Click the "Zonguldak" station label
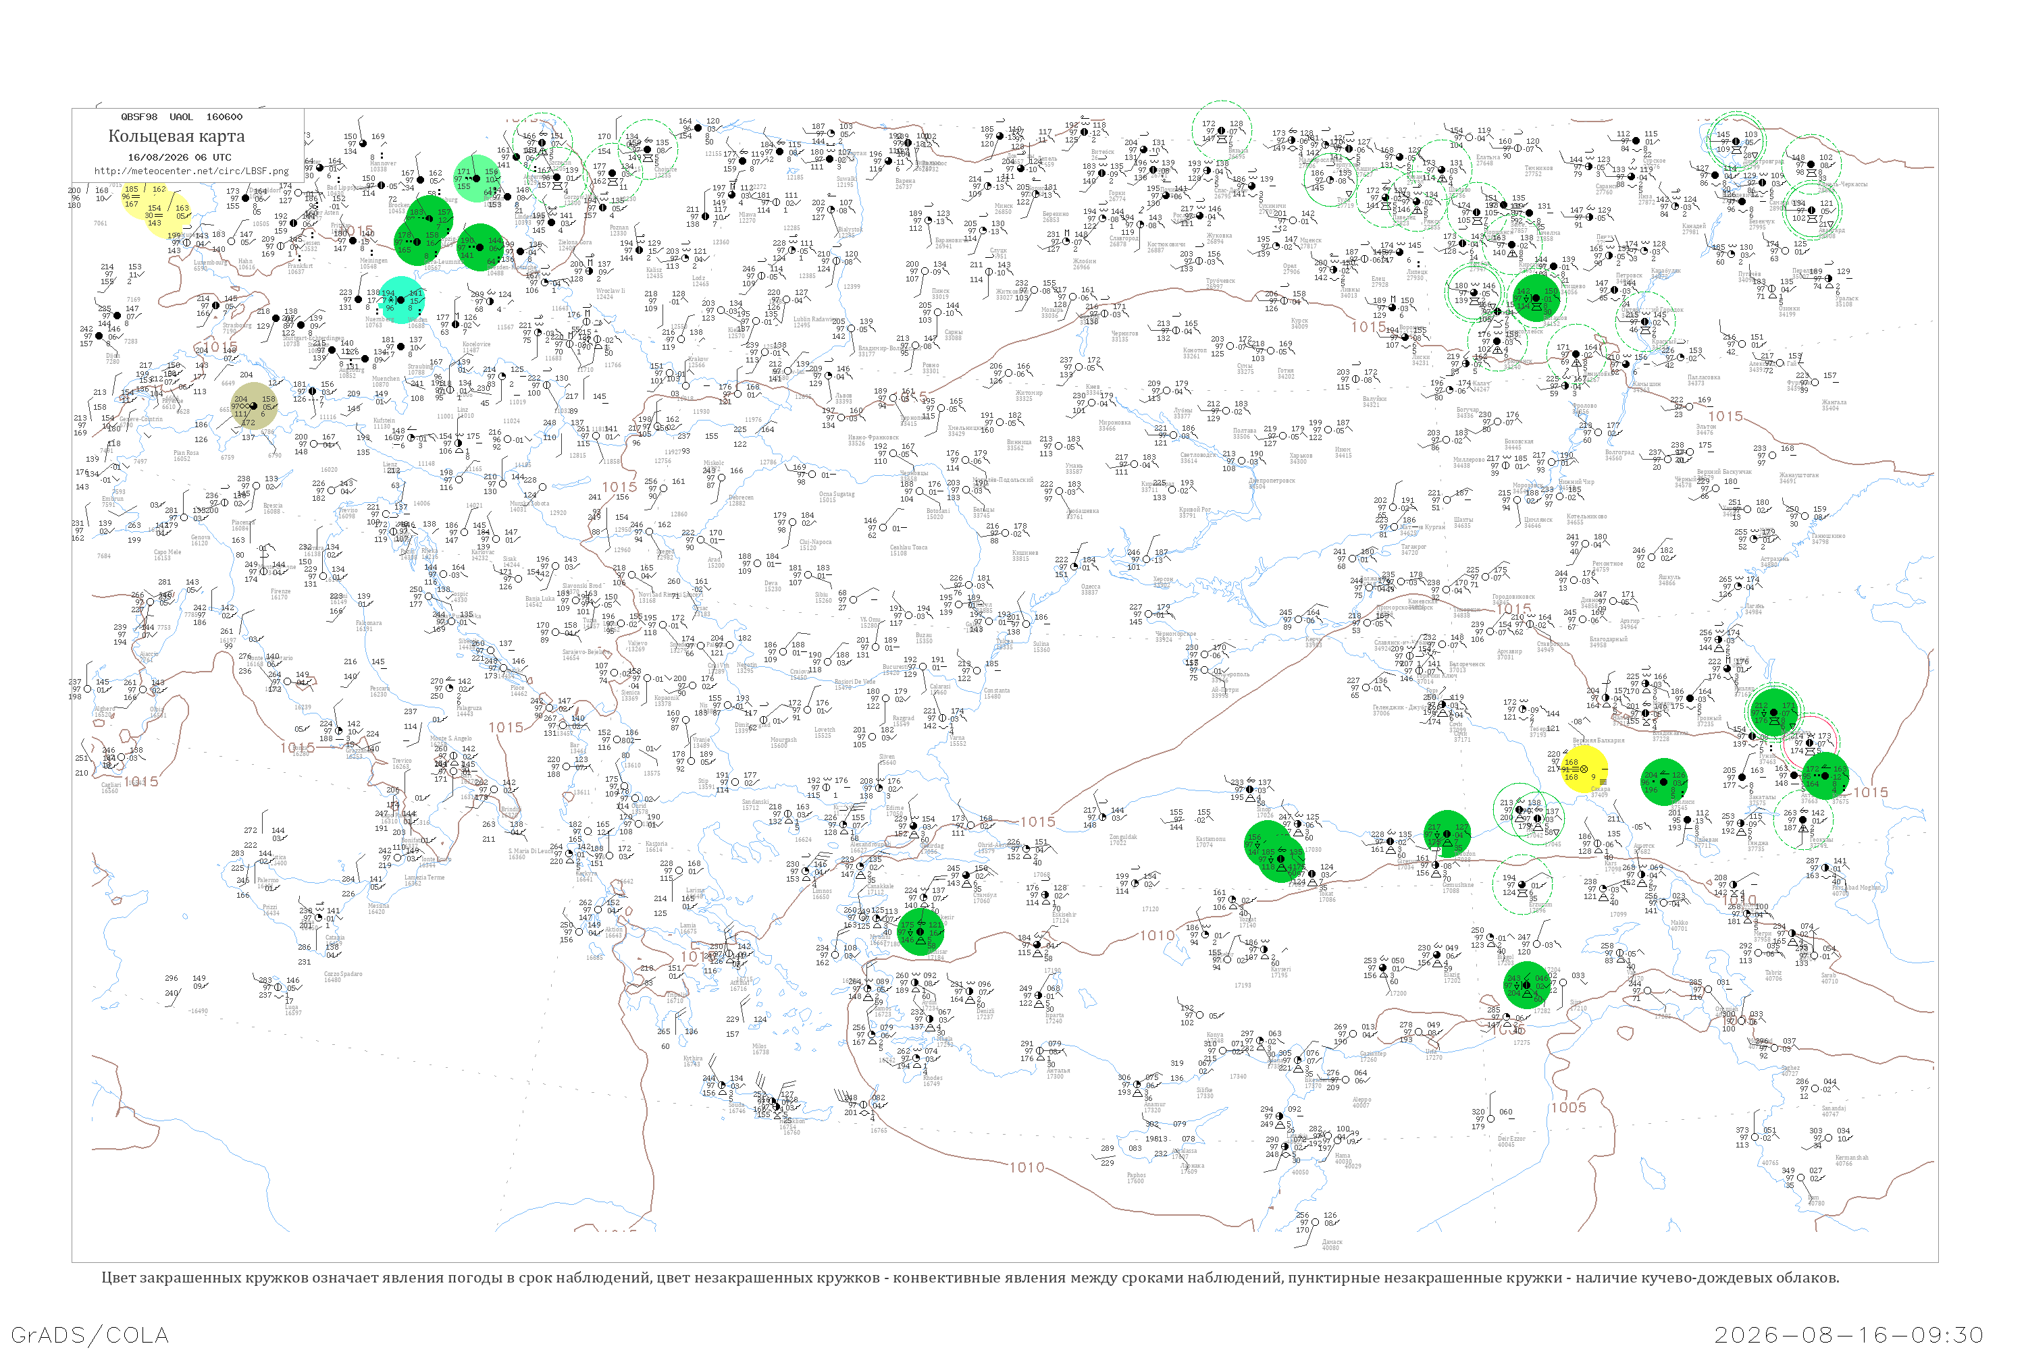 pyautogui.click(x=1123, y=837)
